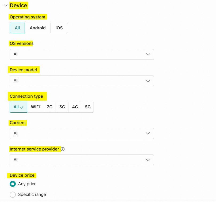Open the OS versions dropdown
The image size is (216, 202).
tap(82, 54)
